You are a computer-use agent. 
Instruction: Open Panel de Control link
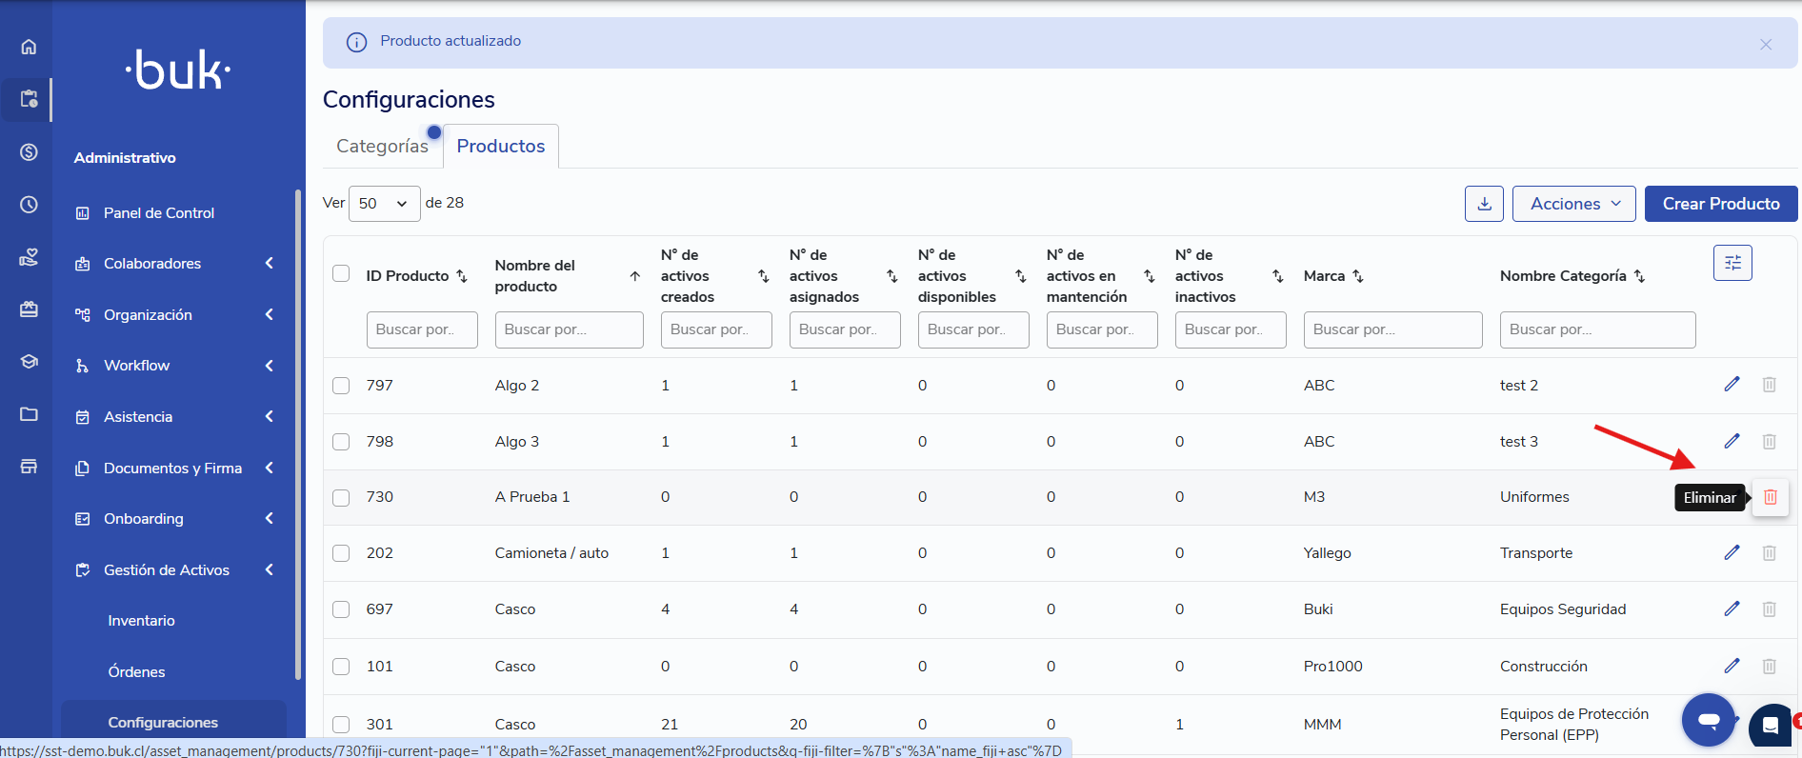point(158,213)
